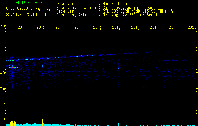Select observer name Masaki Kano

[x=115, y=4]
